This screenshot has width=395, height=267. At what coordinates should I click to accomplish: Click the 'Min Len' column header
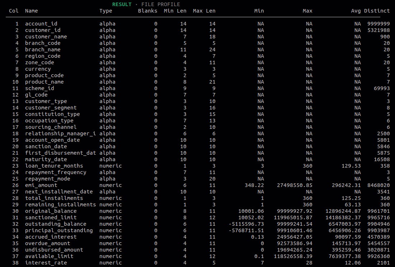[175, 11]
